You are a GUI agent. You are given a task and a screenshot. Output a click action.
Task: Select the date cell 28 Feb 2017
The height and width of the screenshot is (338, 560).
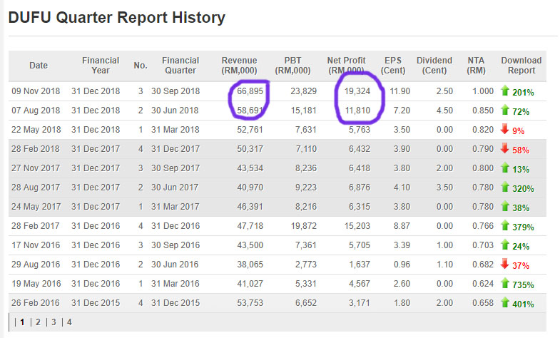(x=36, y=226)
